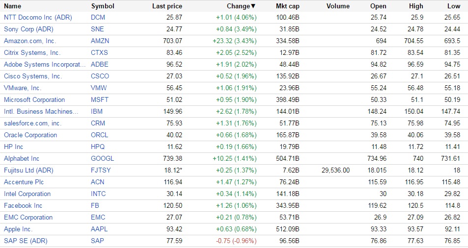Open the Amazon.com, Inc. company link
Screen dimensions: 468x248
[30, 41]
